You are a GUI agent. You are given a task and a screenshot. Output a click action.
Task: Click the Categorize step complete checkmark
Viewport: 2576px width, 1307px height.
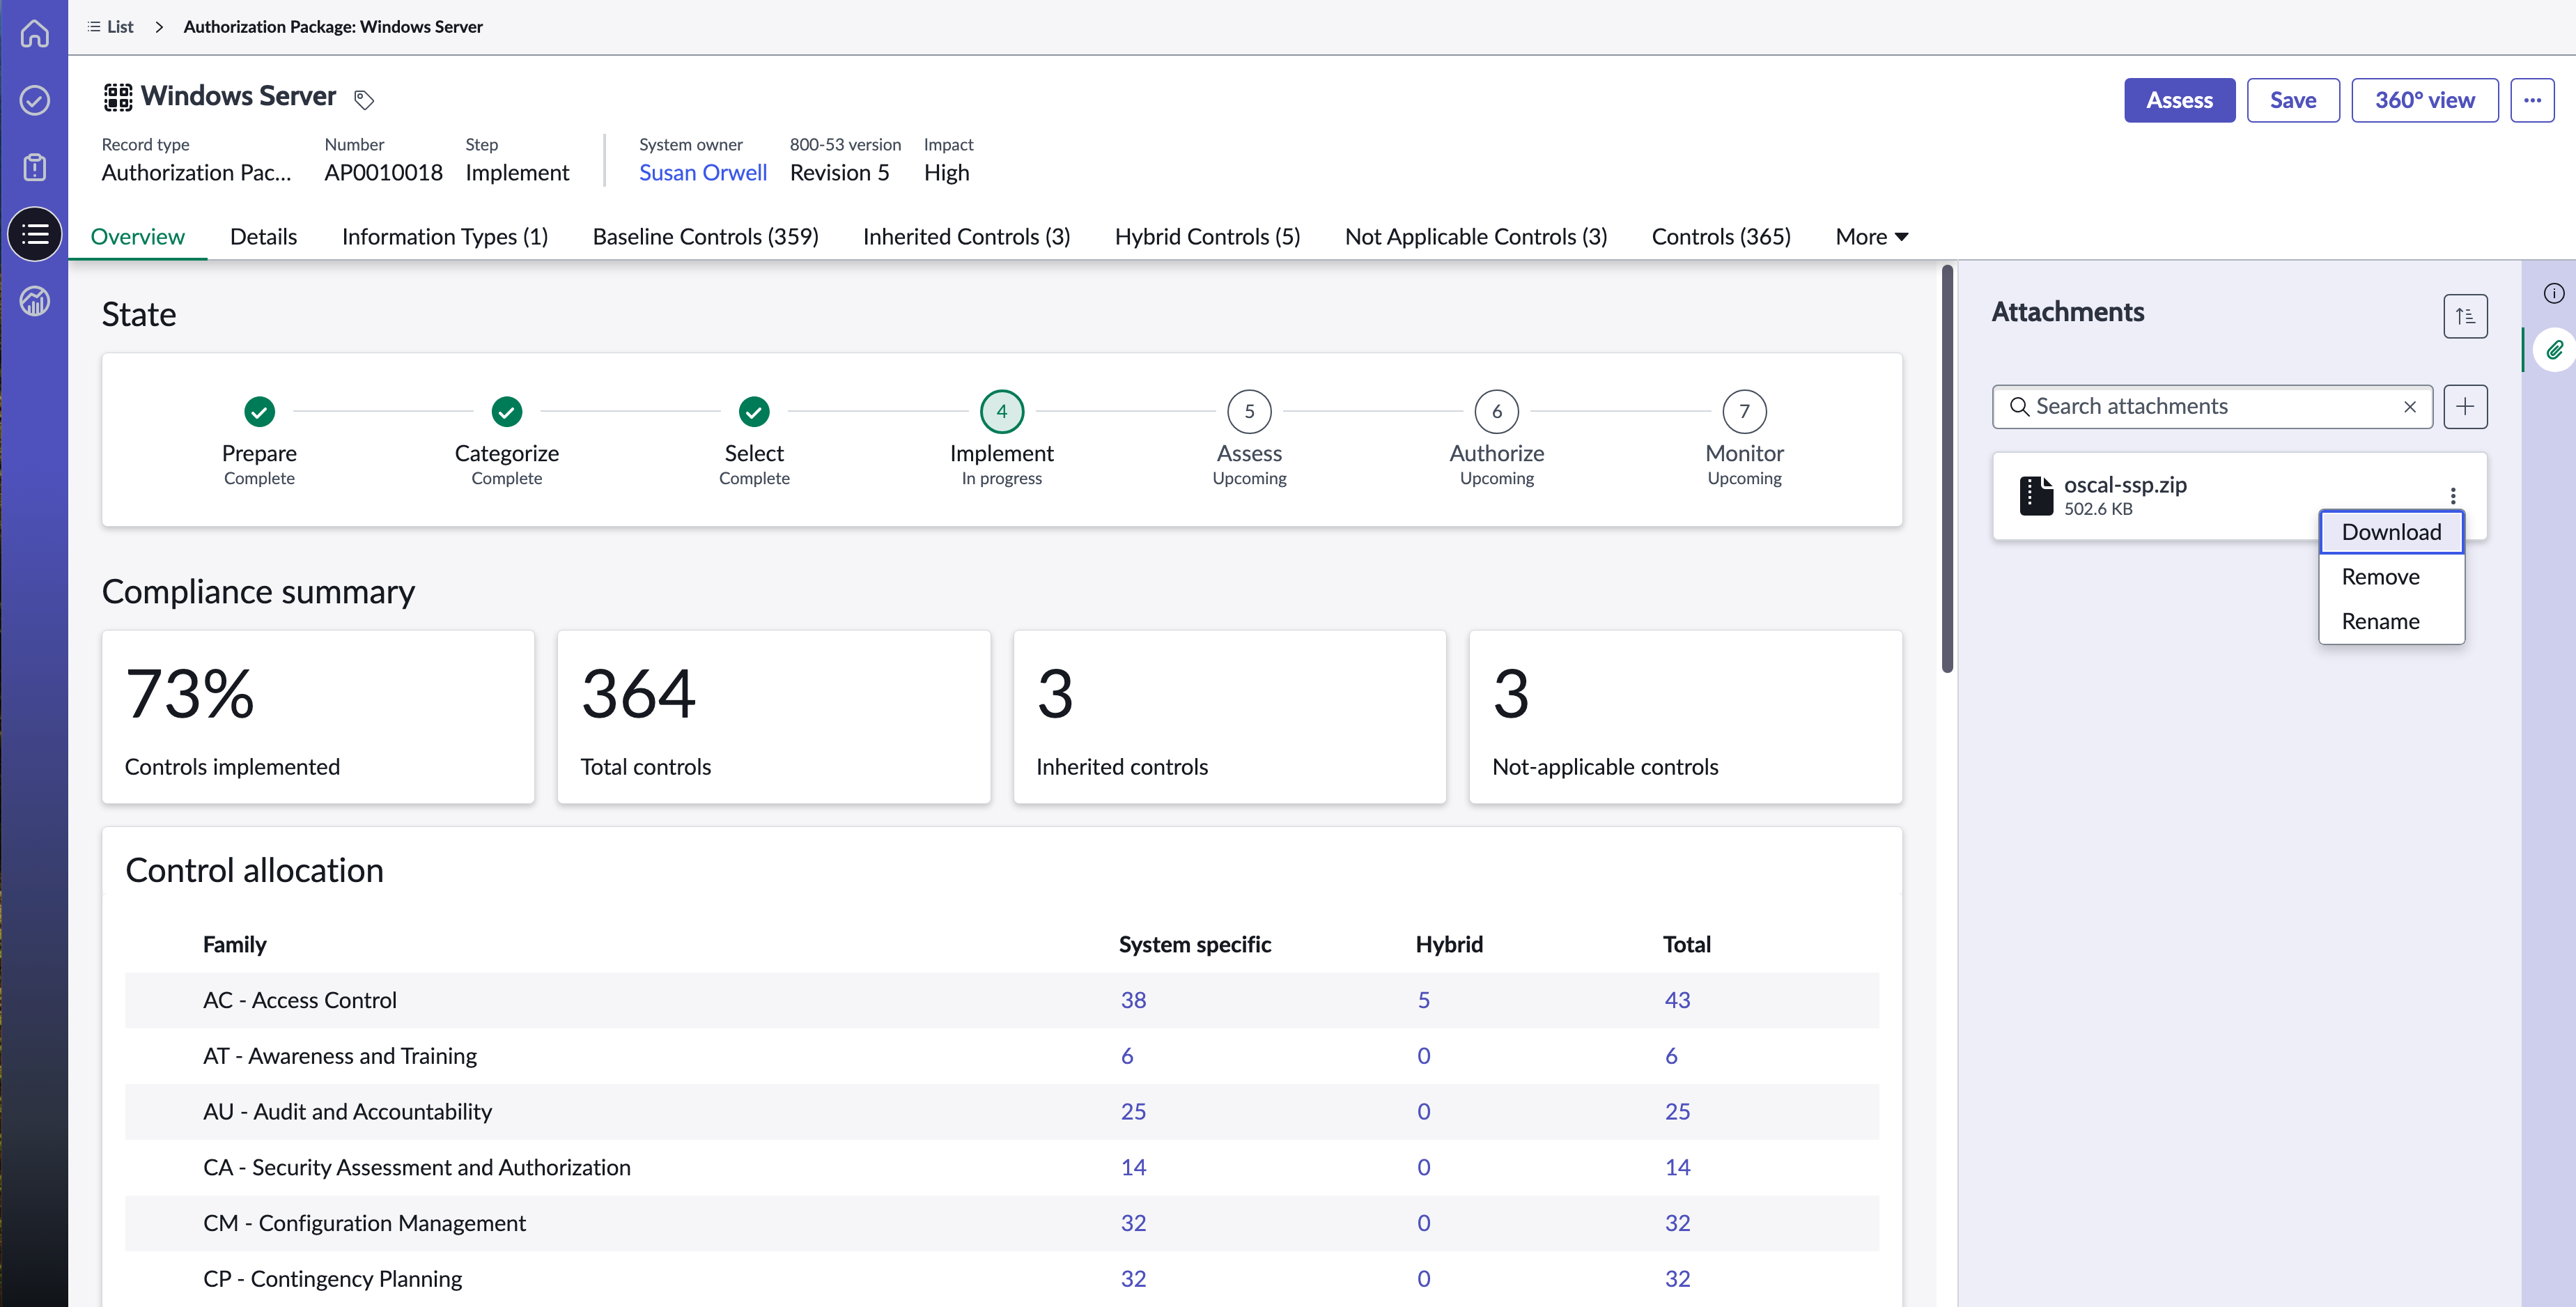pyautogui.click(x=507, y=411)
